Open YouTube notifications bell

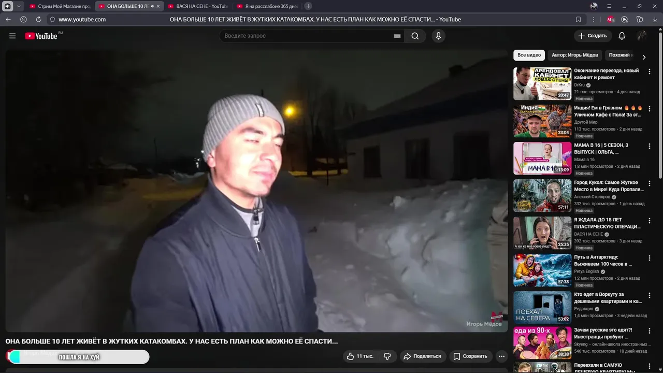tap(622, 36)
